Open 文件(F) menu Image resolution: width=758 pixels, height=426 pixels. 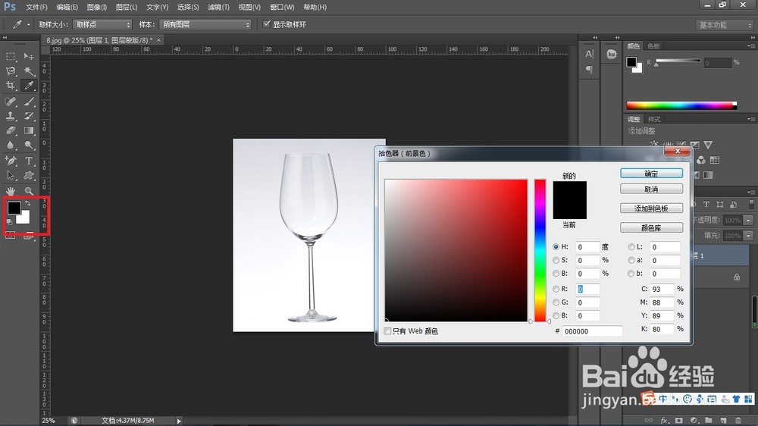[x=36, y=8]
